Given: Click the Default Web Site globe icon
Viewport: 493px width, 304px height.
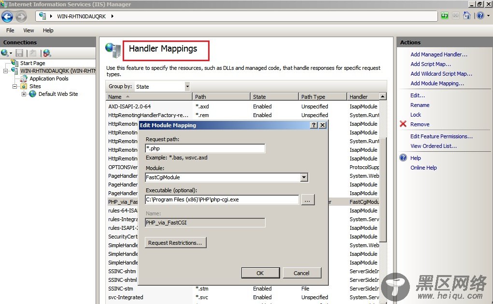Looking at the screenshot, I should tap(33, 94).
